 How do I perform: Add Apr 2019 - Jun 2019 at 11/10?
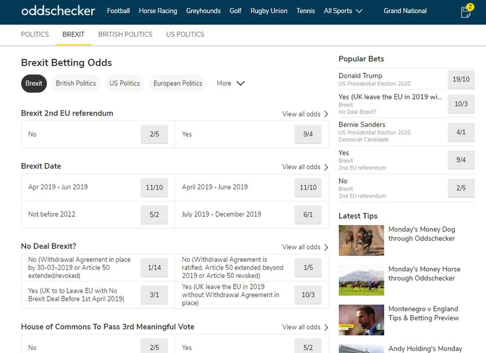(x=154, y=187)
